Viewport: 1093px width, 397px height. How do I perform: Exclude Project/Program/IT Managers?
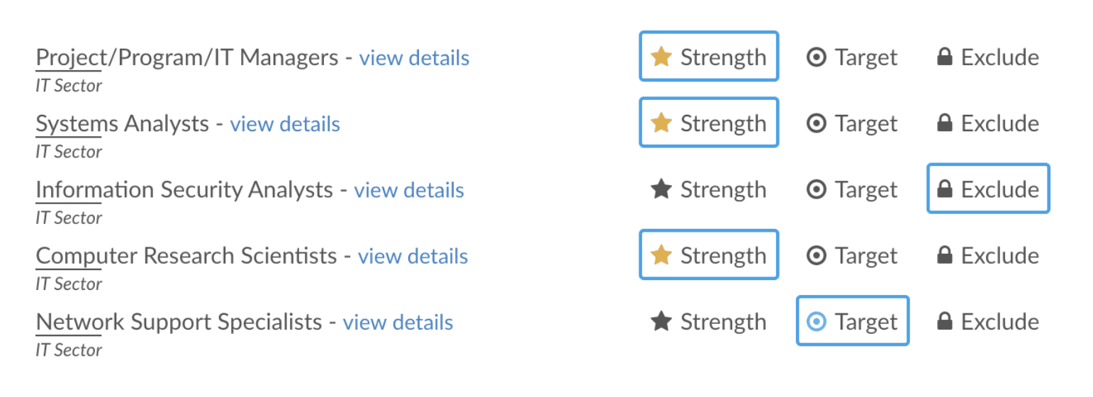(988, 57)
